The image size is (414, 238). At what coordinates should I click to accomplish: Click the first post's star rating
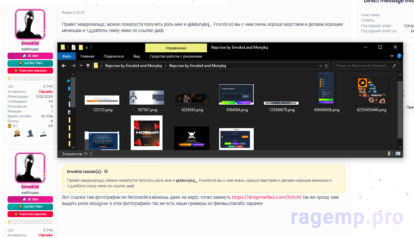(x=30, y=78)
